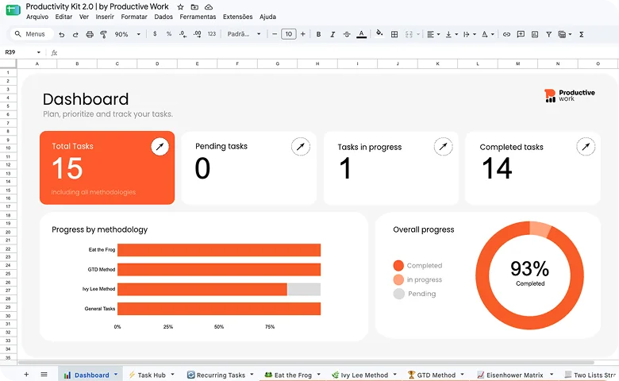
Task: Toggle italic formatting
Action: point(333,34)
